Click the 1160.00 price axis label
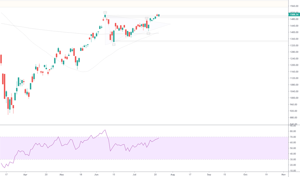300x177 pixels. click(294, 72)
